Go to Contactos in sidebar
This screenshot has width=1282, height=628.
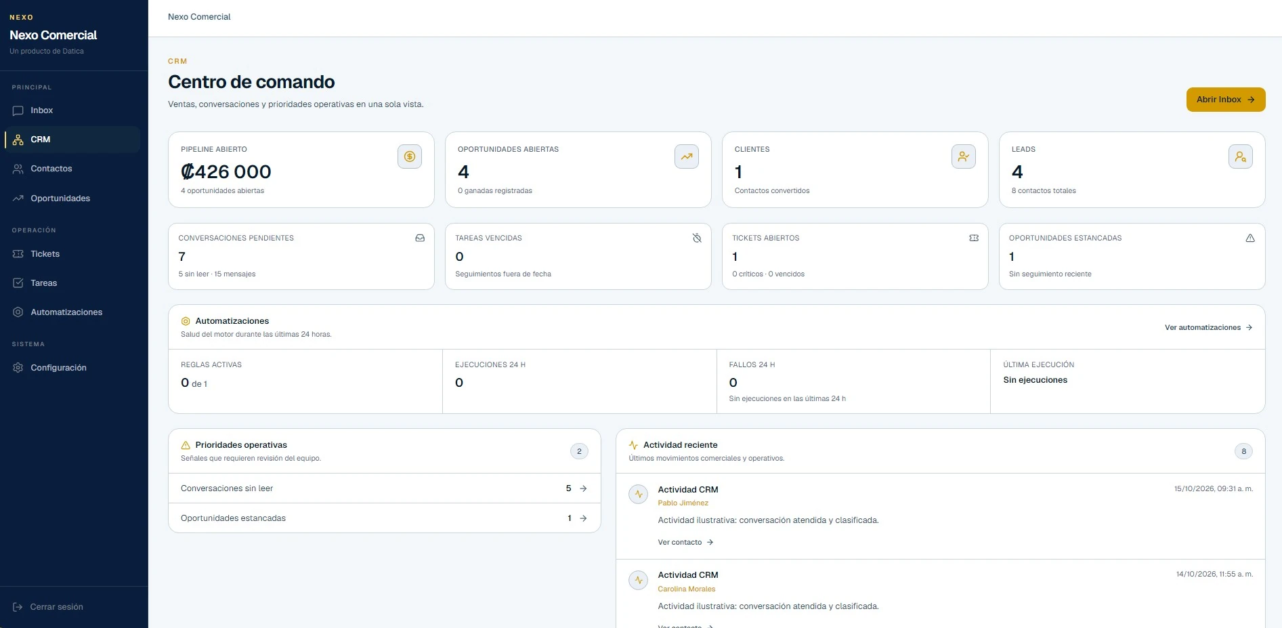[x=72, y=169]
